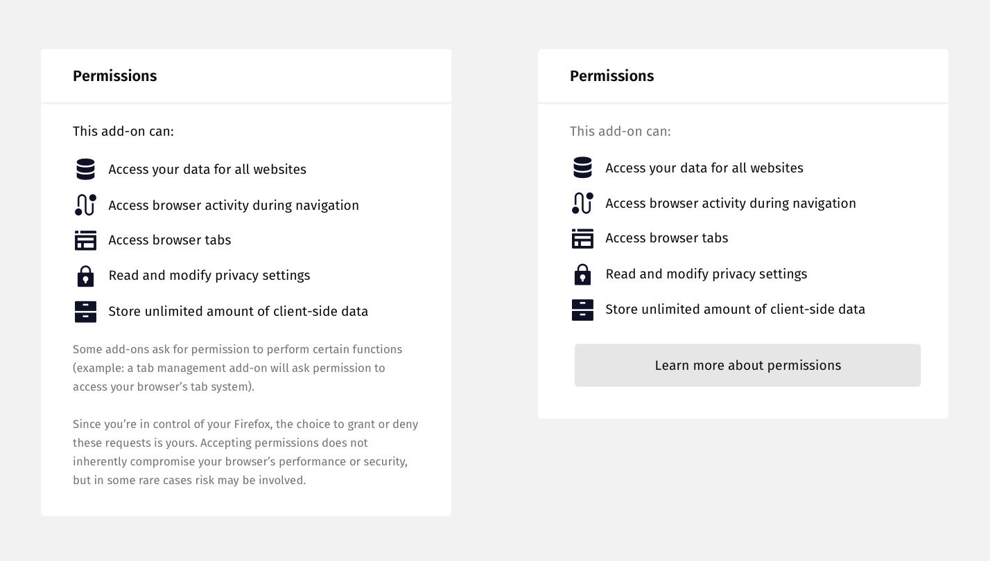Click 'Read and modify privacy settings' in right card
The height and width of the screenshot is (561, 990).
pyautogui.click(x=706, y=274)
